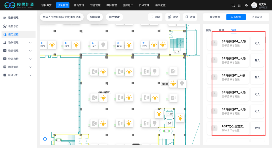Click the LT-4 stairwell label
The width and height of the screenshot is (272, 148).
(177, 52)
